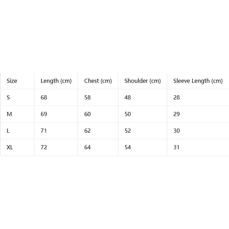Image resolution: width=229 pixels, height=229 pixels.
Task: Select shoulder value 50 in M row
Action: [128, 114]
